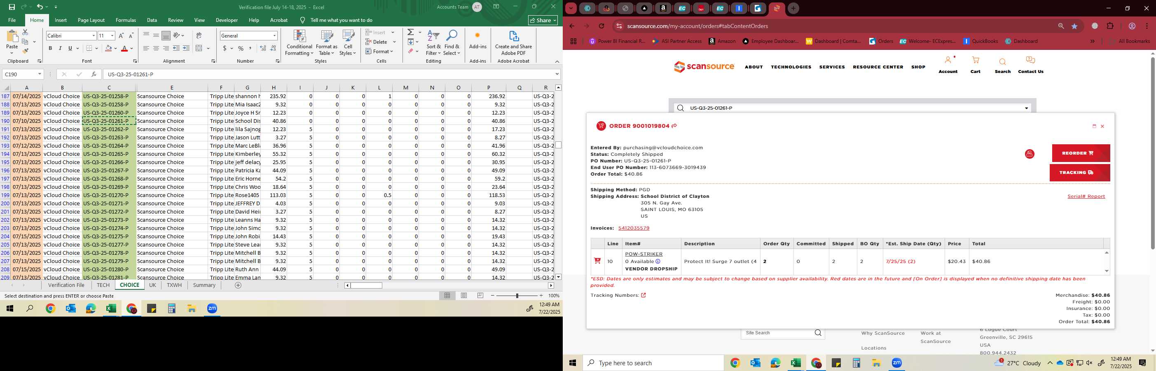Click the fill color paint bucket
This screenshot has width=1156, height=371.
click(x=108, y=49)
